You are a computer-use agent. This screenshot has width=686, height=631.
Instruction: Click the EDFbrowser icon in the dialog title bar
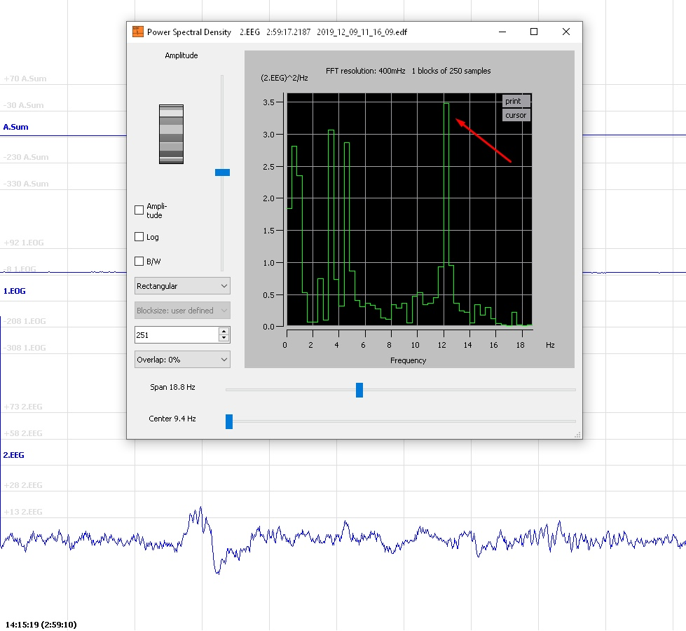tap(138, 32)
